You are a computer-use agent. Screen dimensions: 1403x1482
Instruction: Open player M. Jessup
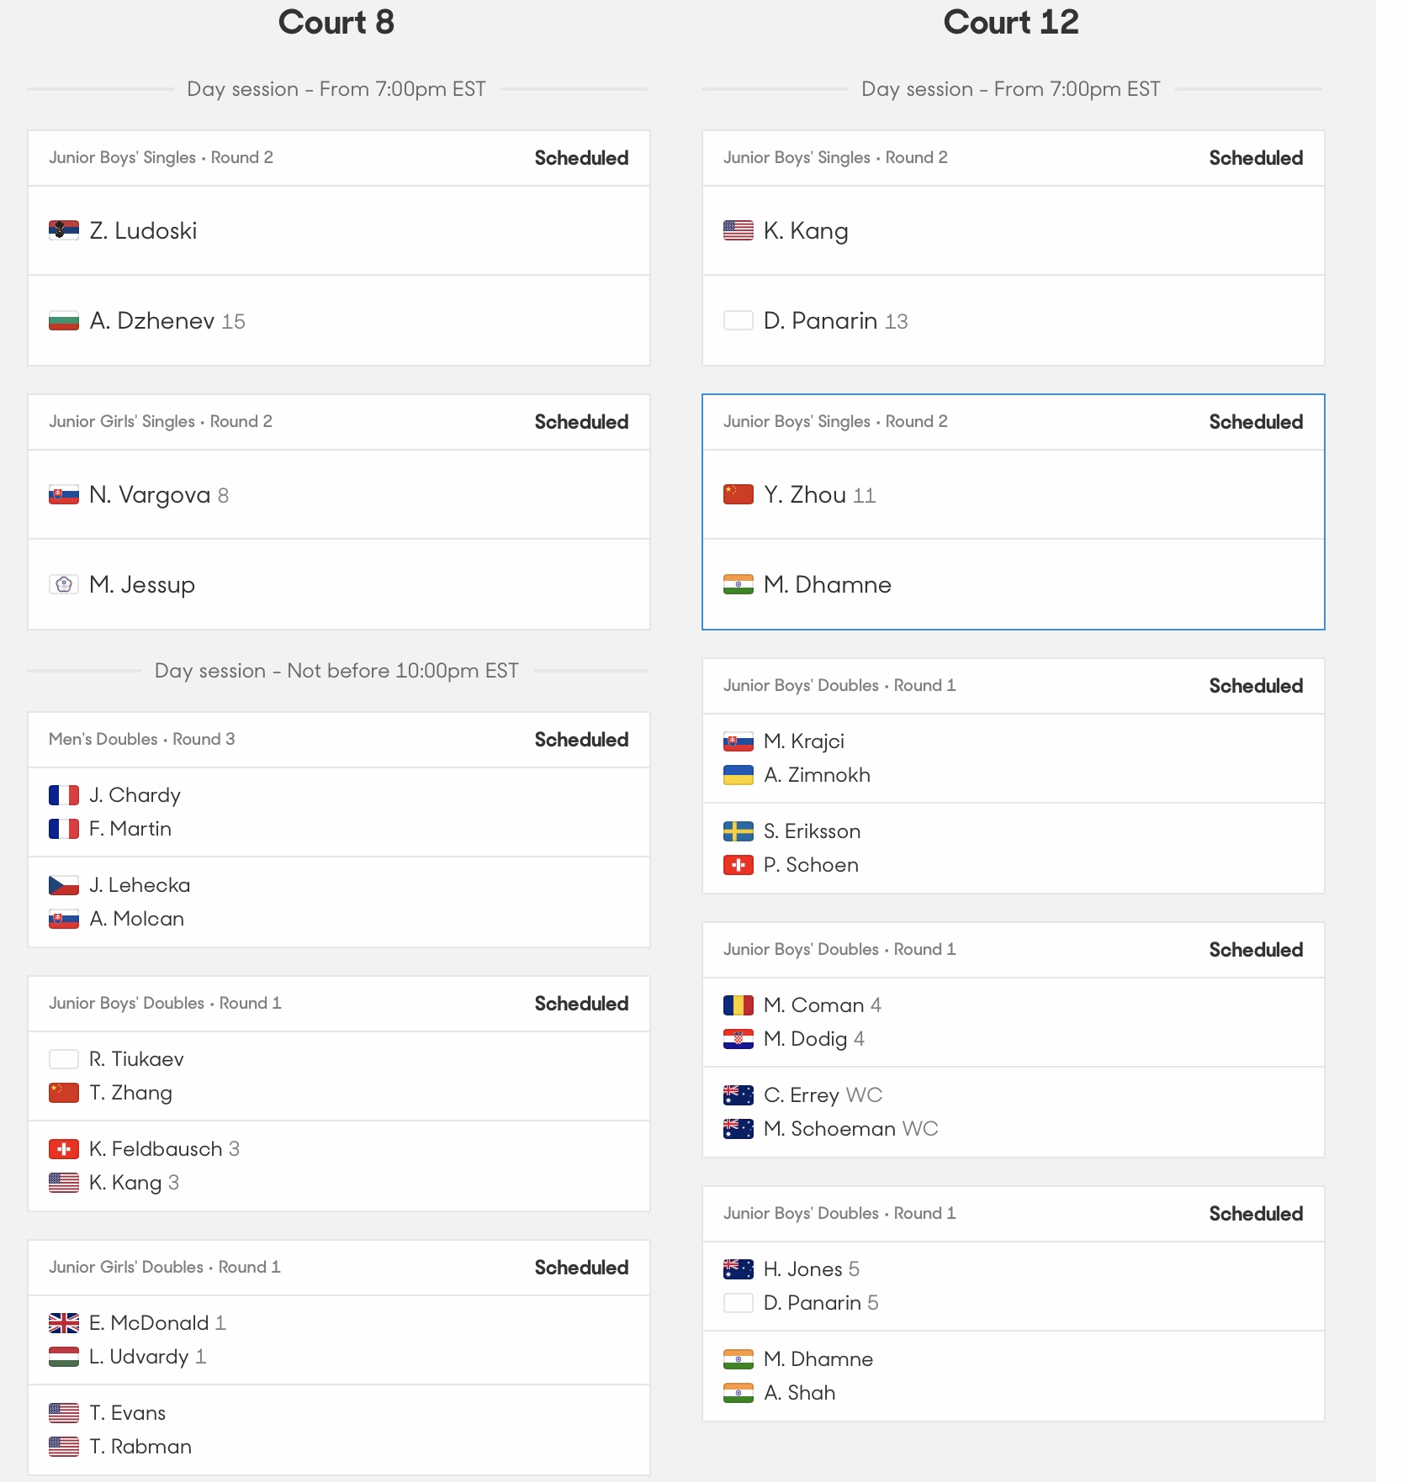click(142, 584)
